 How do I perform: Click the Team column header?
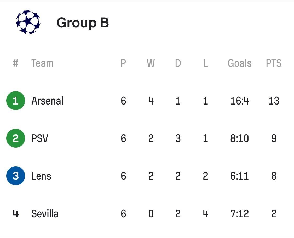coord(42,63)
